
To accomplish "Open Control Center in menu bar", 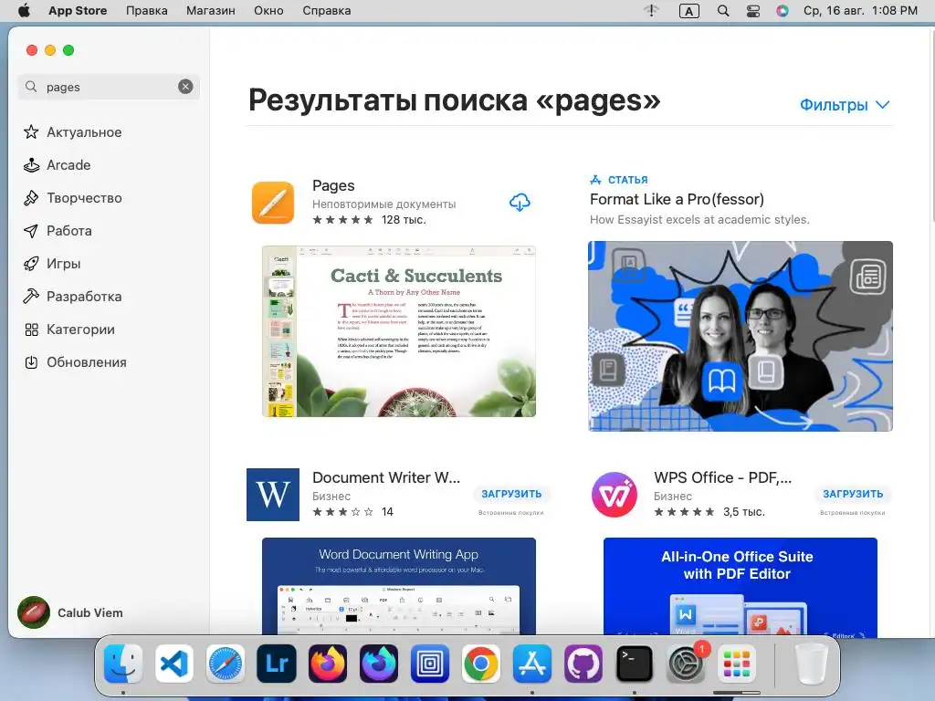I will pos(753,11).
